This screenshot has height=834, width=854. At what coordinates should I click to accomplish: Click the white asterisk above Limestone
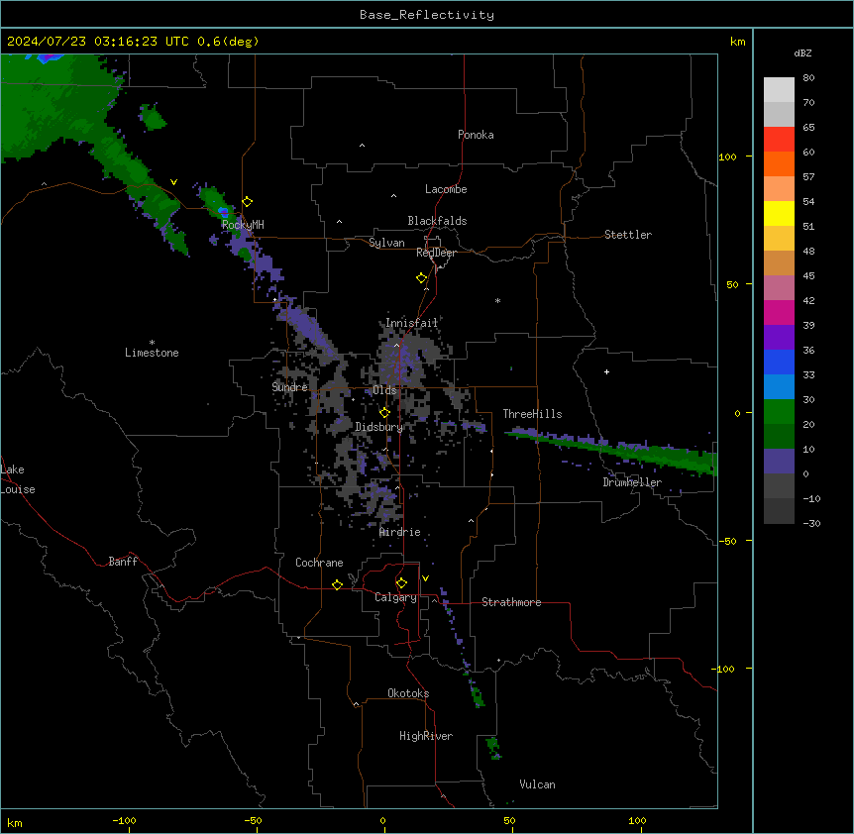point(152,343)
